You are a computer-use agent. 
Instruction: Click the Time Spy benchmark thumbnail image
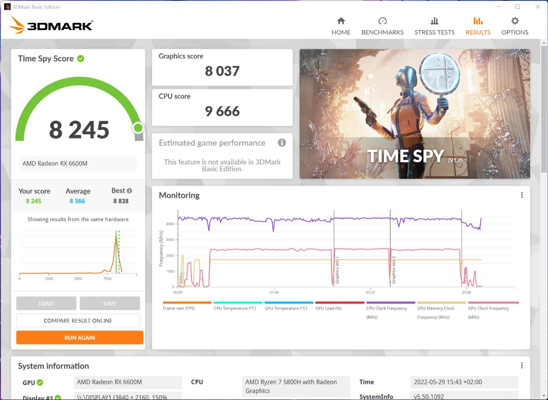click(415, 114)
